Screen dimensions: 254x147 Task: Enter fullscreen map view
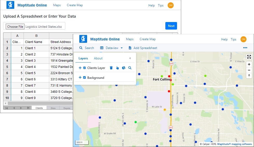pos(249,57)
